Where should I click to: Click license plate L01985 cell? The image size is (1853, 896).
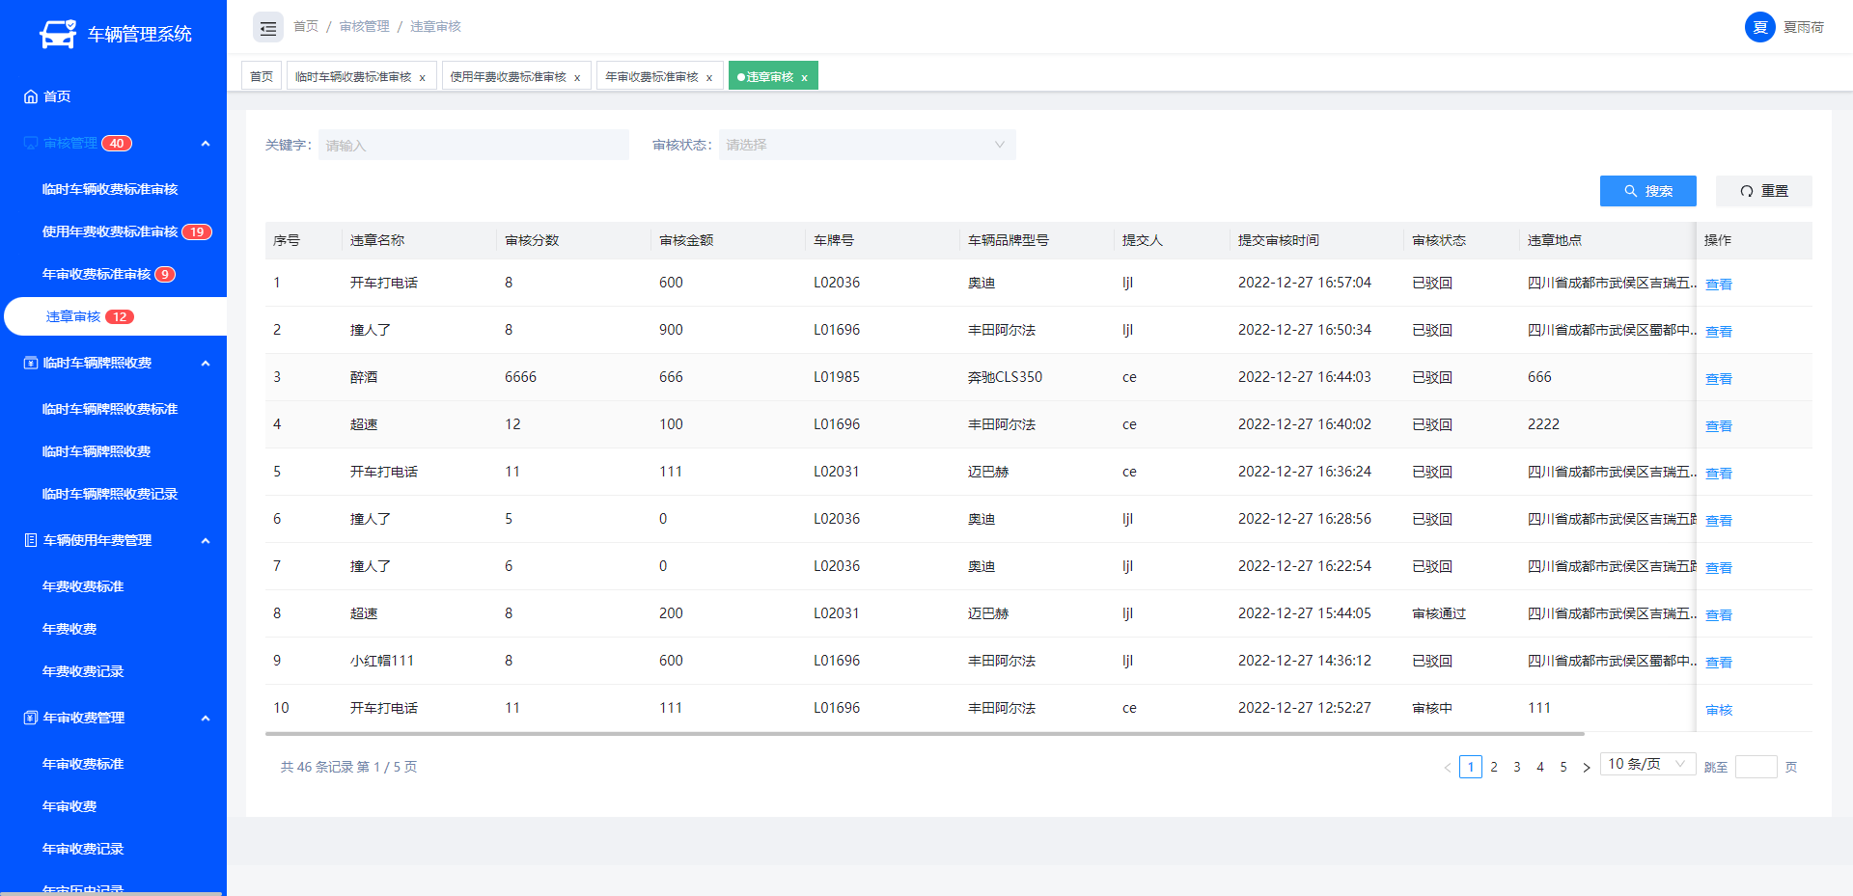(837, 377)
